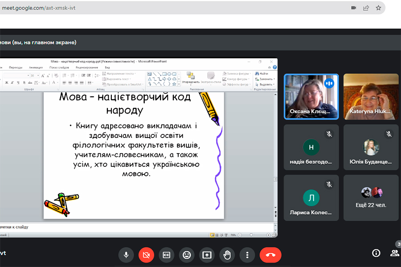This screenshot has width=401, height=267.
Task: Click Оксана Клещ video tile
Action: (311, 97)
